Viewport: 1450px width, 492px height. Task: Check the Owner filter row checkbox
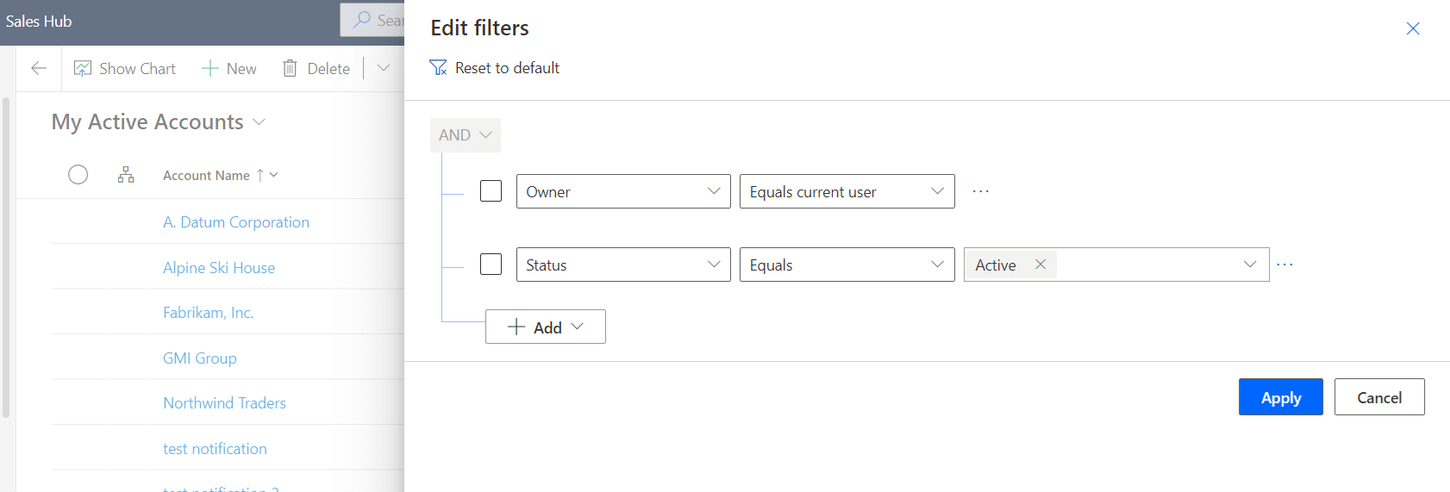(x=491, y=190)
